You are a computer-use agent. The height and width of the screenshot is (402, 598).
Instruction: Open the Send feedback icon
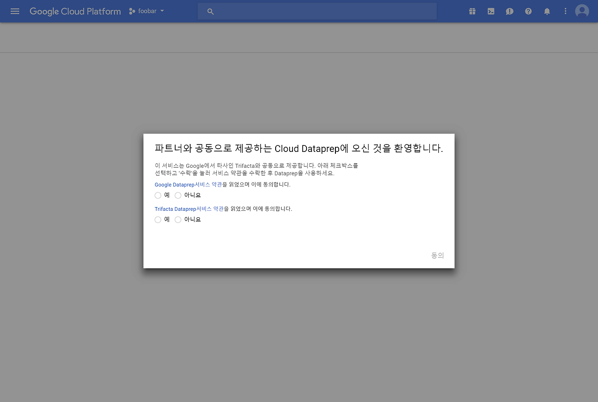(x=509, y=11)
